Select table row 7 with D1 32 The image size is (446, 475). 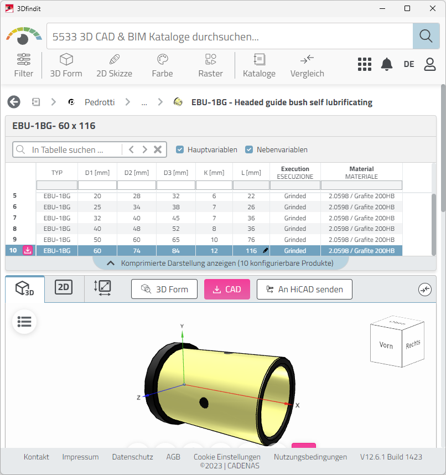204,218
